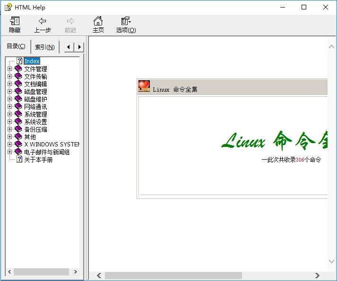
Task: Click the red LOVE heart icon
Action: point(144,86)
